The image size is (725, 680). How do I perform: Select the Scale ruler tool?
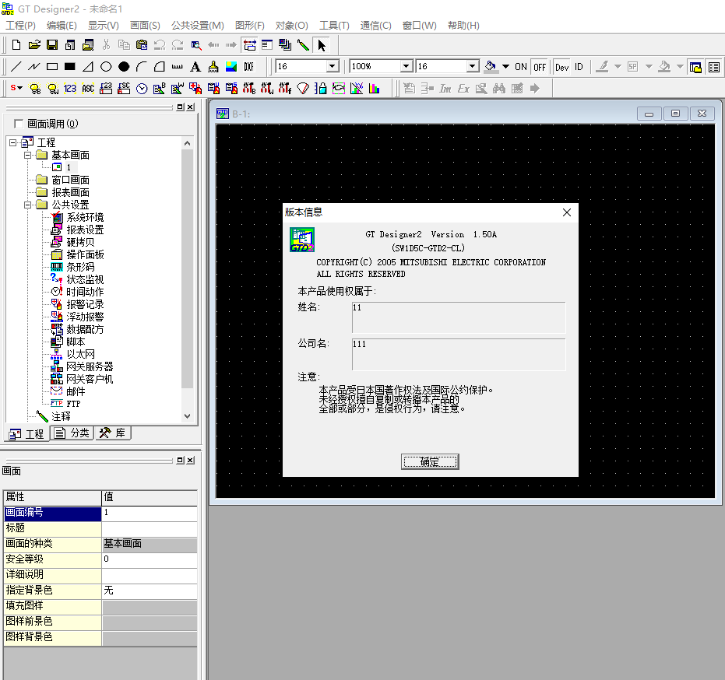(x=177, y=67)
